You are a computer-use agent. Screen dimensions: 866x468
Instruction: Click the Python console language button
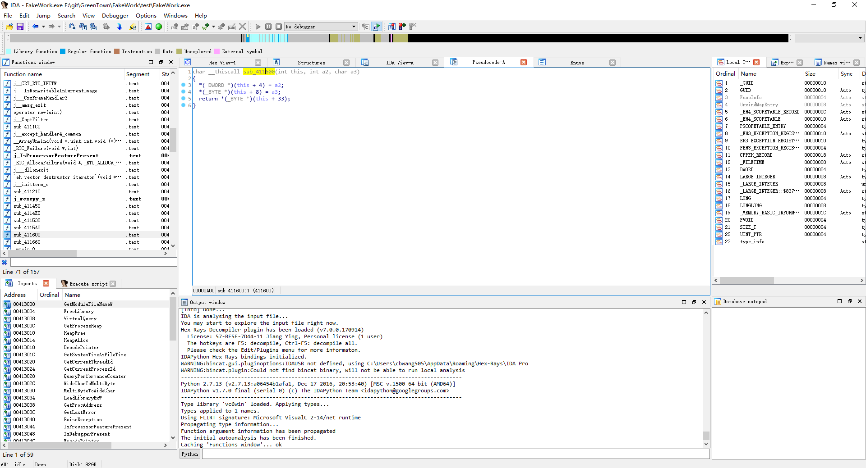[x=190, y=454]
